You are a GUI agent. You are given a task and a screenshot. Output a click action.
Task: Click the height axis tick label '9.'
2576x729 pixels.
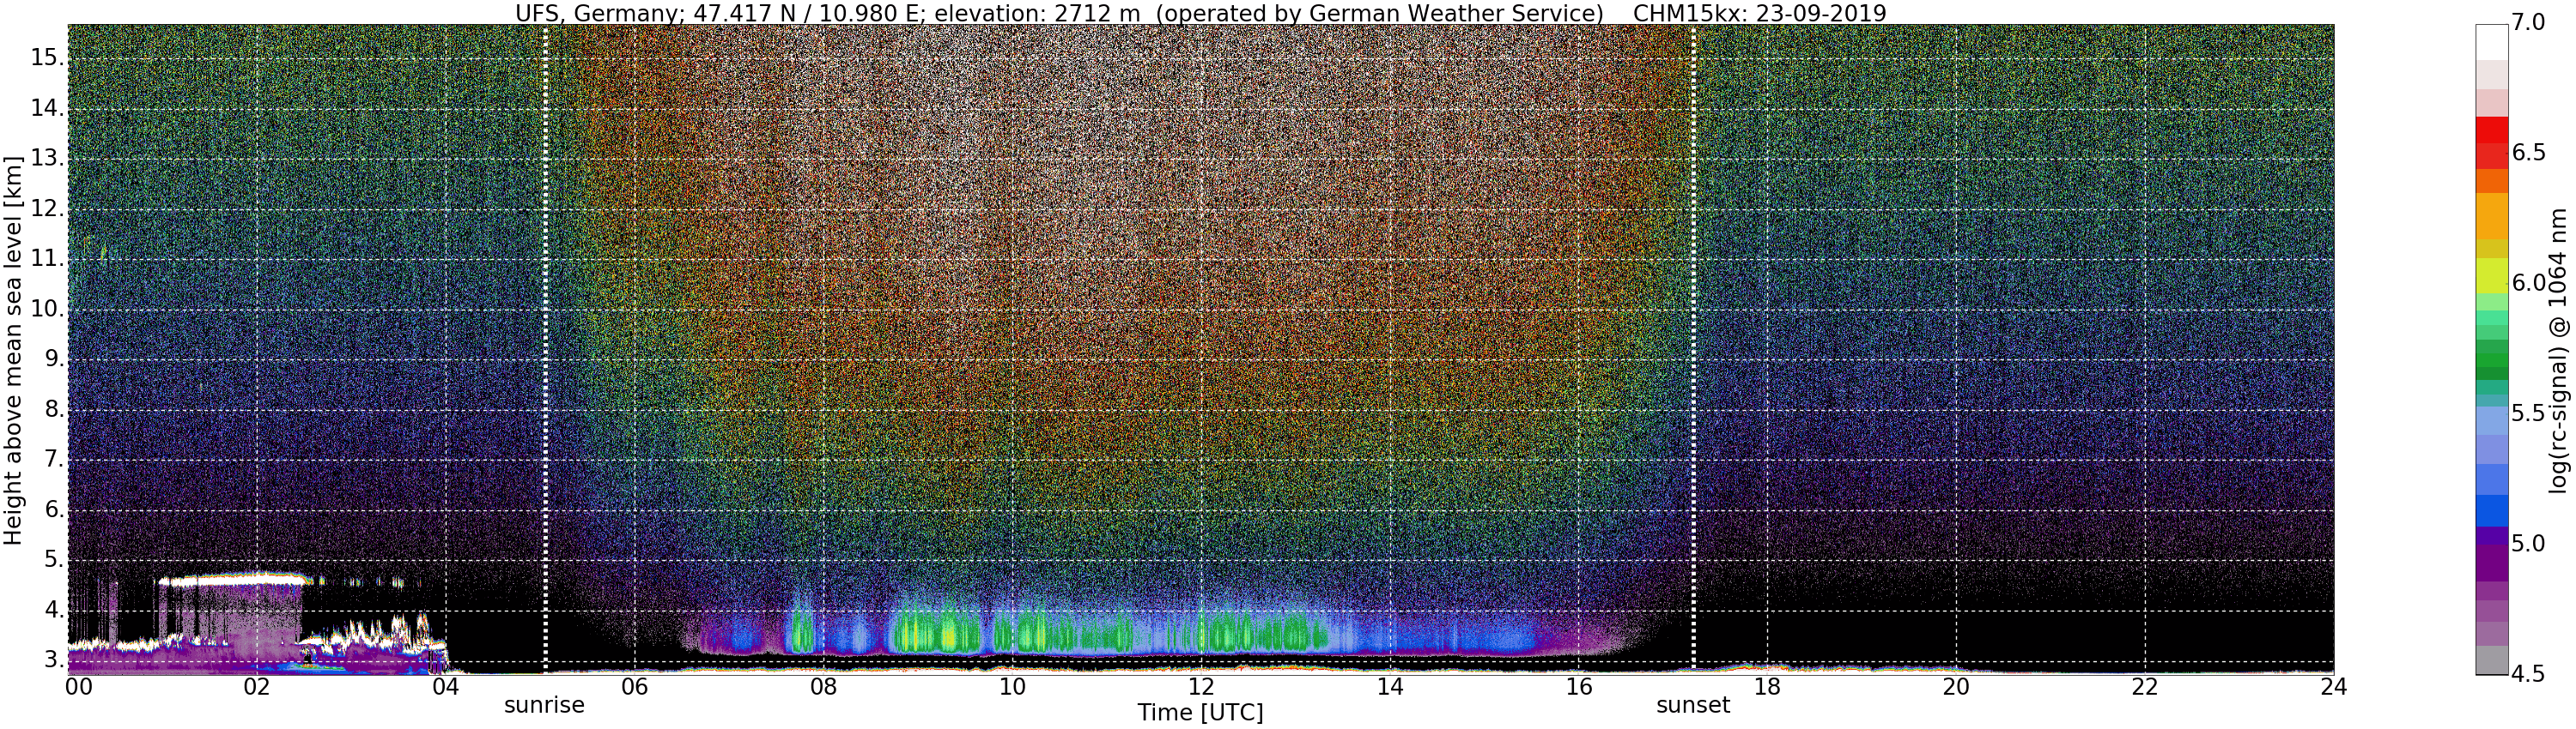pyautogui.click(x=53, y=359)
